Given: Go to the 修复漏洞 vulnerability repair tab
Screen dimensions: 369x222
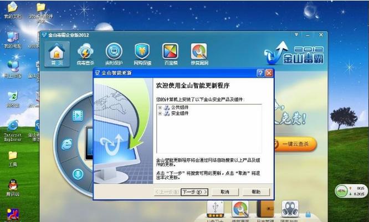Looking at the screenshot, I should coord(199,54).
